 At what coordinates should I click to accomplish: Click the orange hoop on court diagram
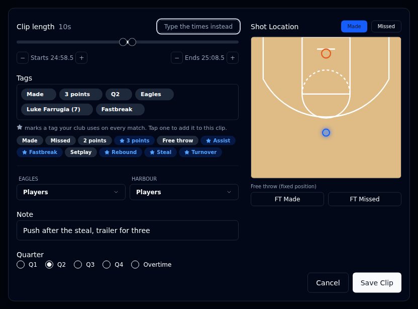point(326,53)
